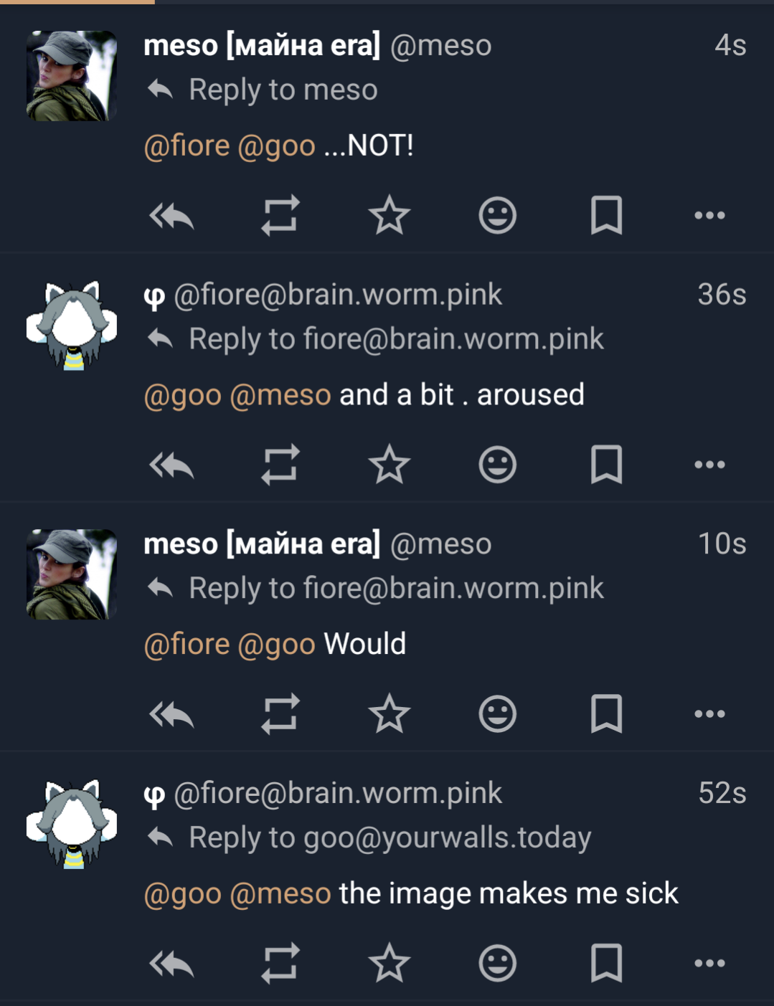Favorite meso's "Would" post with star
774x1006 pixels.
click(x=389, y=714)
